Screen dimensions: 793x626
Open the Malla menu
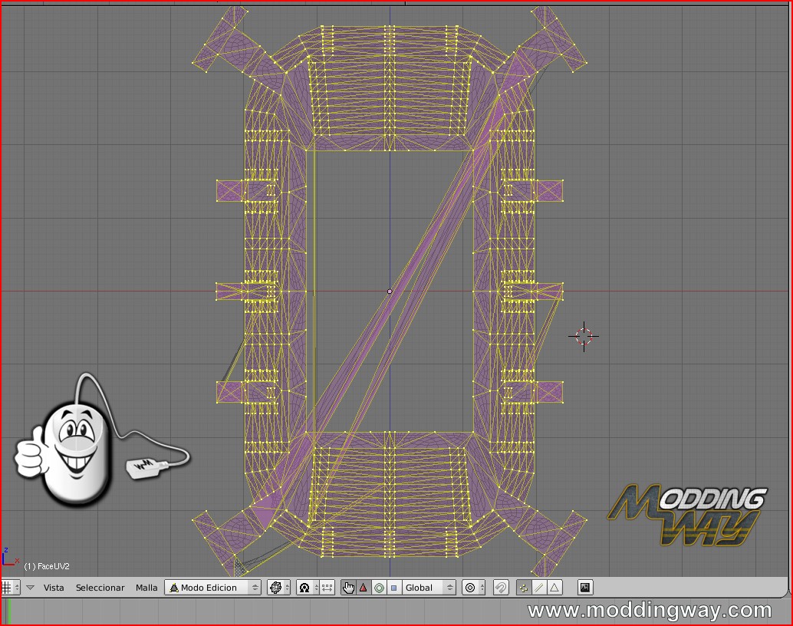click(x=146, y=588)
